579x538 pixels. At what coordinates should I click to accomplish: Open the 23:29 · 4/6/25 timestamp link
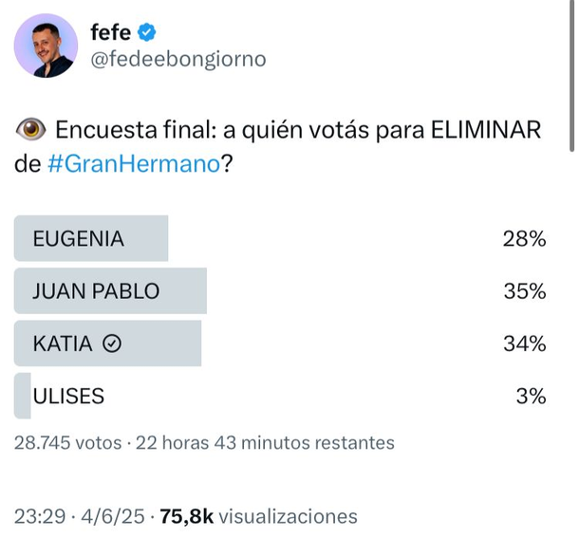pos(80,516)
